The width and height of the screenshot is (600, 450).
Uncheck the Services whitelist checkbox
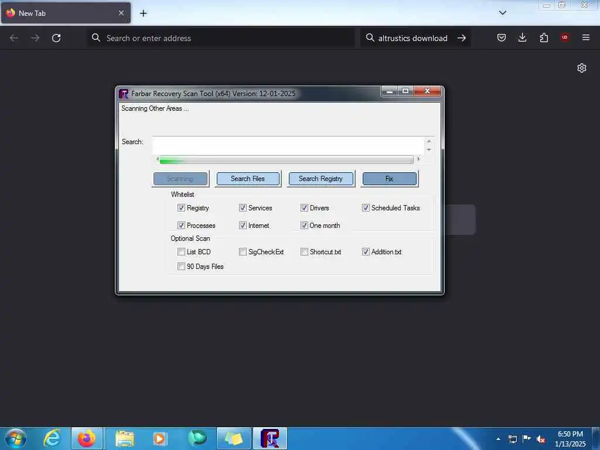[243, 208]
